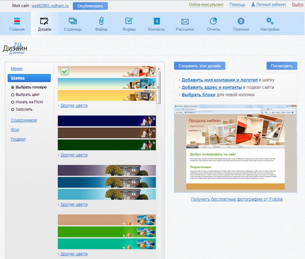Expand Другие цвета under house headers
Screen dimensions: 305x259
(x=74, y=204)
